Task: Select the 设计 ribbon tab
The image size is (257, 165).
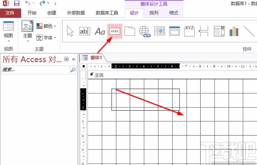Action: pyautogui.click(x=134, y=13)
